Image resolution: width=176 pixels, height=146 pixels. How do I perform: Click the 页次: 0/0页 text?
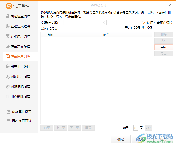[x=49, y=28]
